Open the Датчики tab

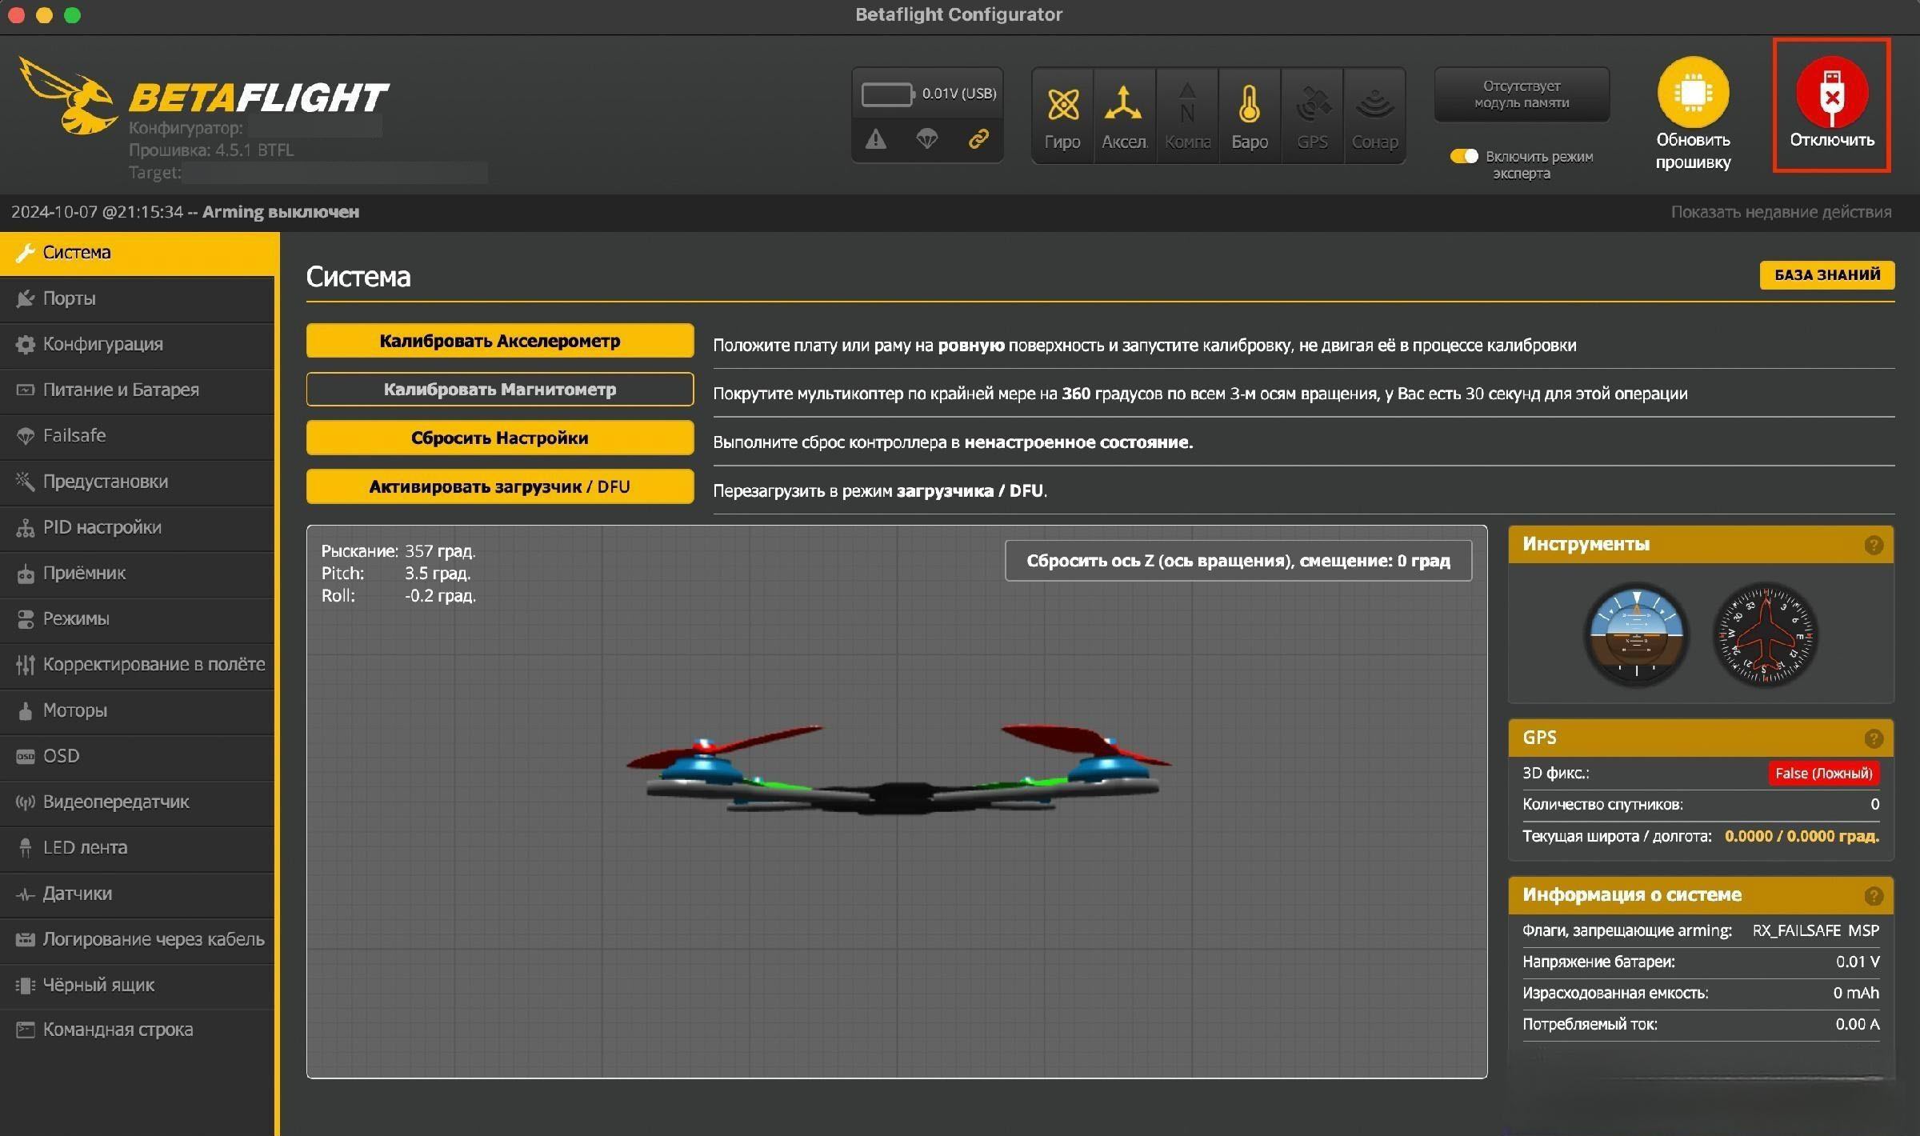tap(138, 894)
